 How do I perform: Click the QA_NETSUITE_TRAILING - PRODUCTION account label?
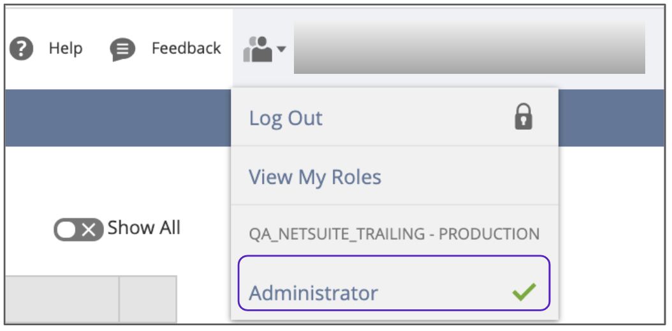coord(394,234)
